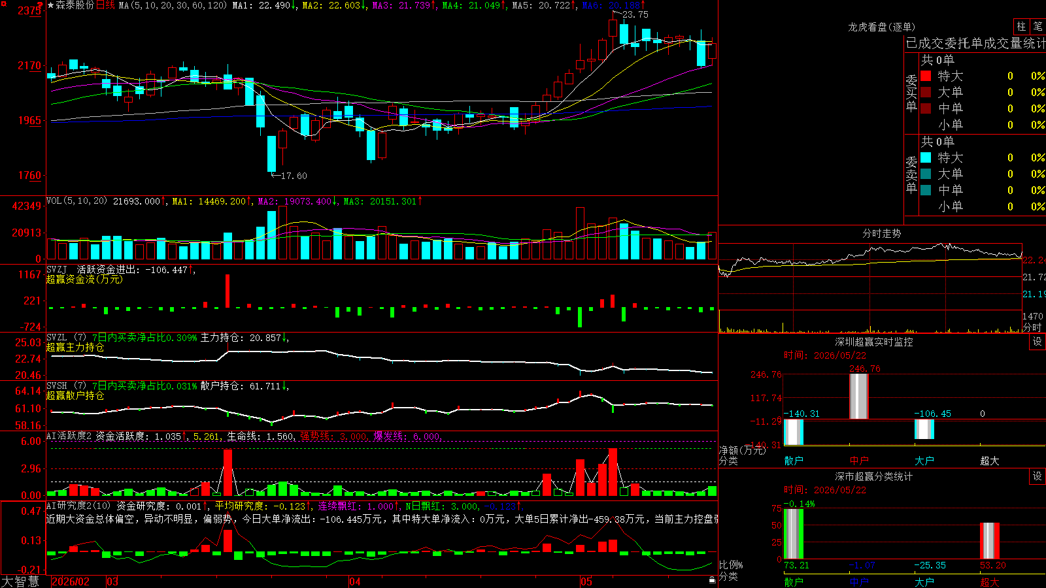Viewport: 1046px width, 588px height.
Task: Click the magenta 爆发线: 6.000 label
Action: pos(408,436)
